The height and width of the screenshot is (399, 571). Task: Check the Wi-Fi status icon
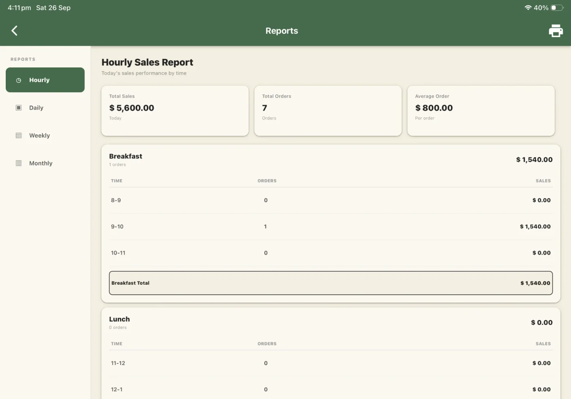coord(528,8)
